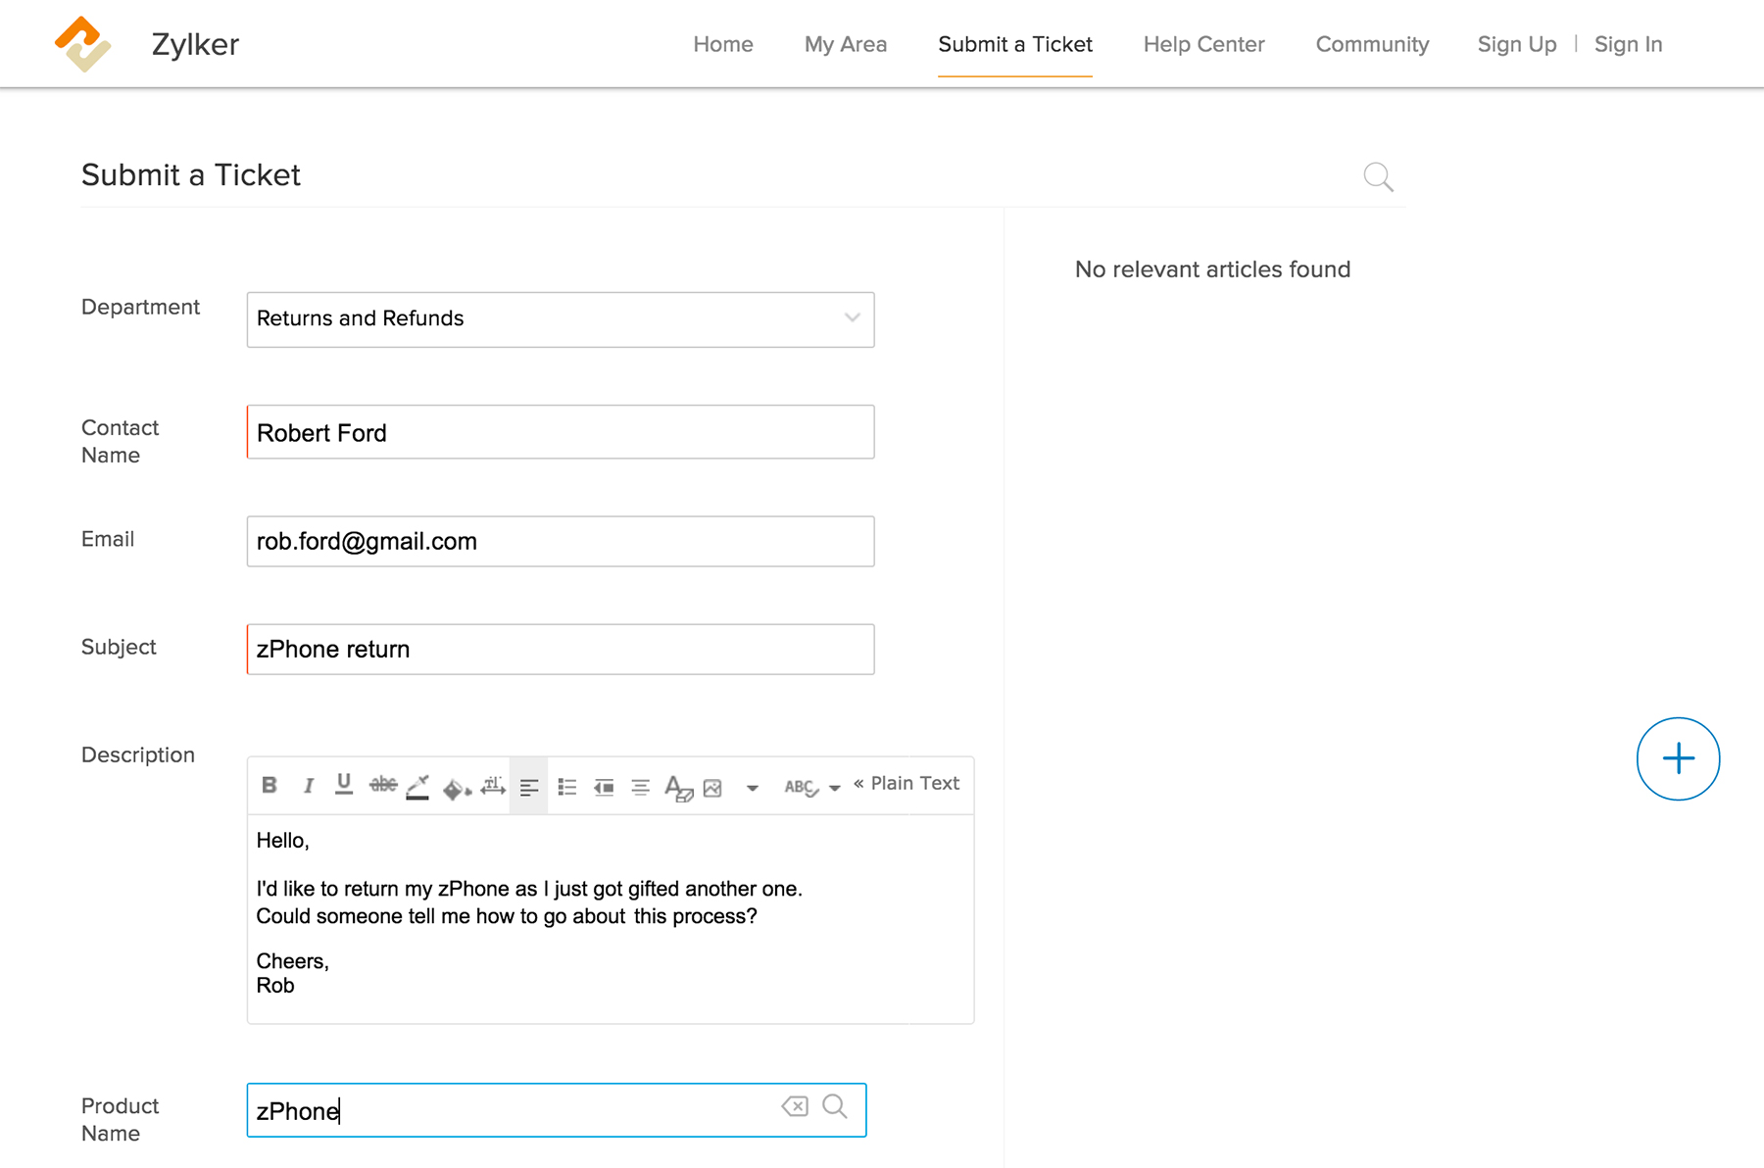Apply italic formatting in the editor

point(308,785)
